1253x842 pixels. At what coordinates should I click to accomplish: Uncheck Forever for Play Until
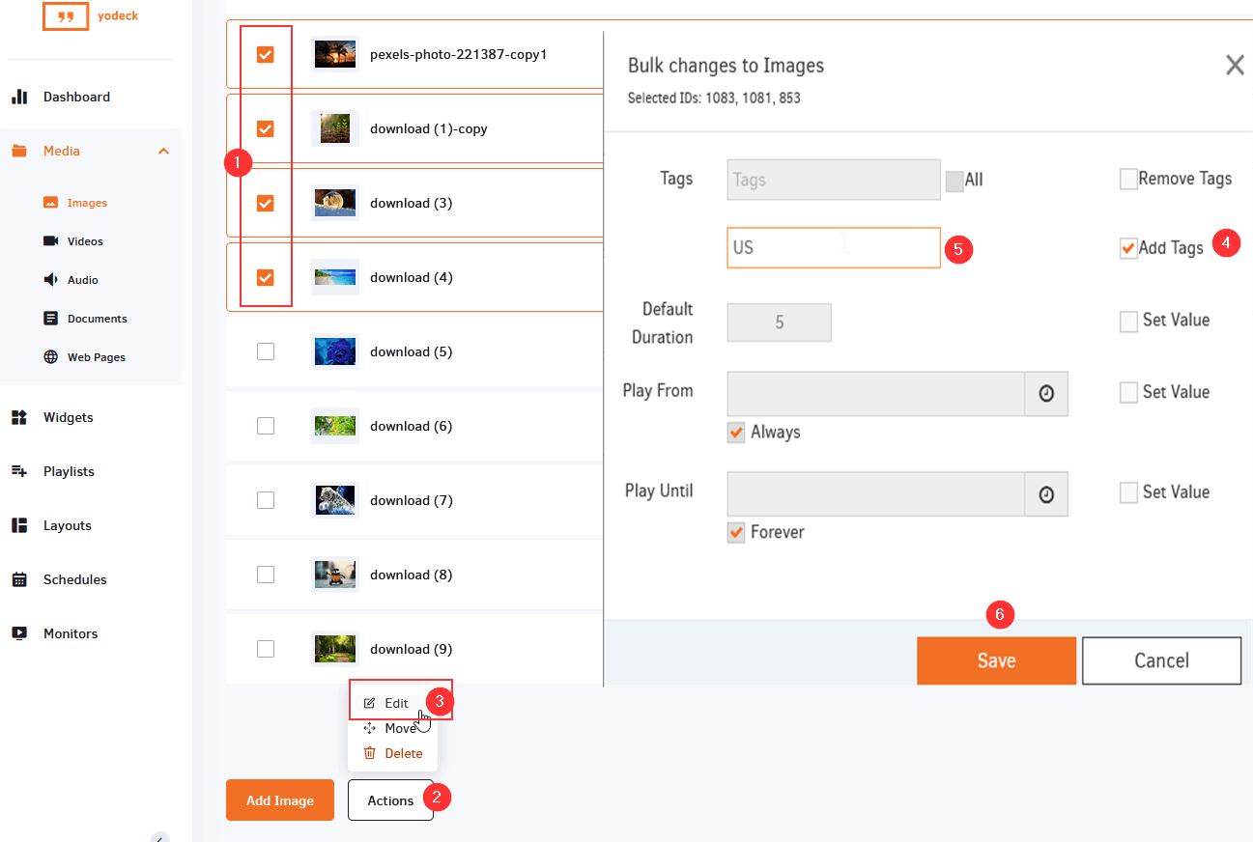pos(736,532)
